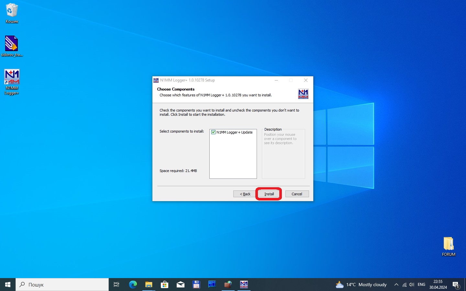Open the Mail app from the taskbar
This screenshot has width=466, height=291.
tap(180, 285)
